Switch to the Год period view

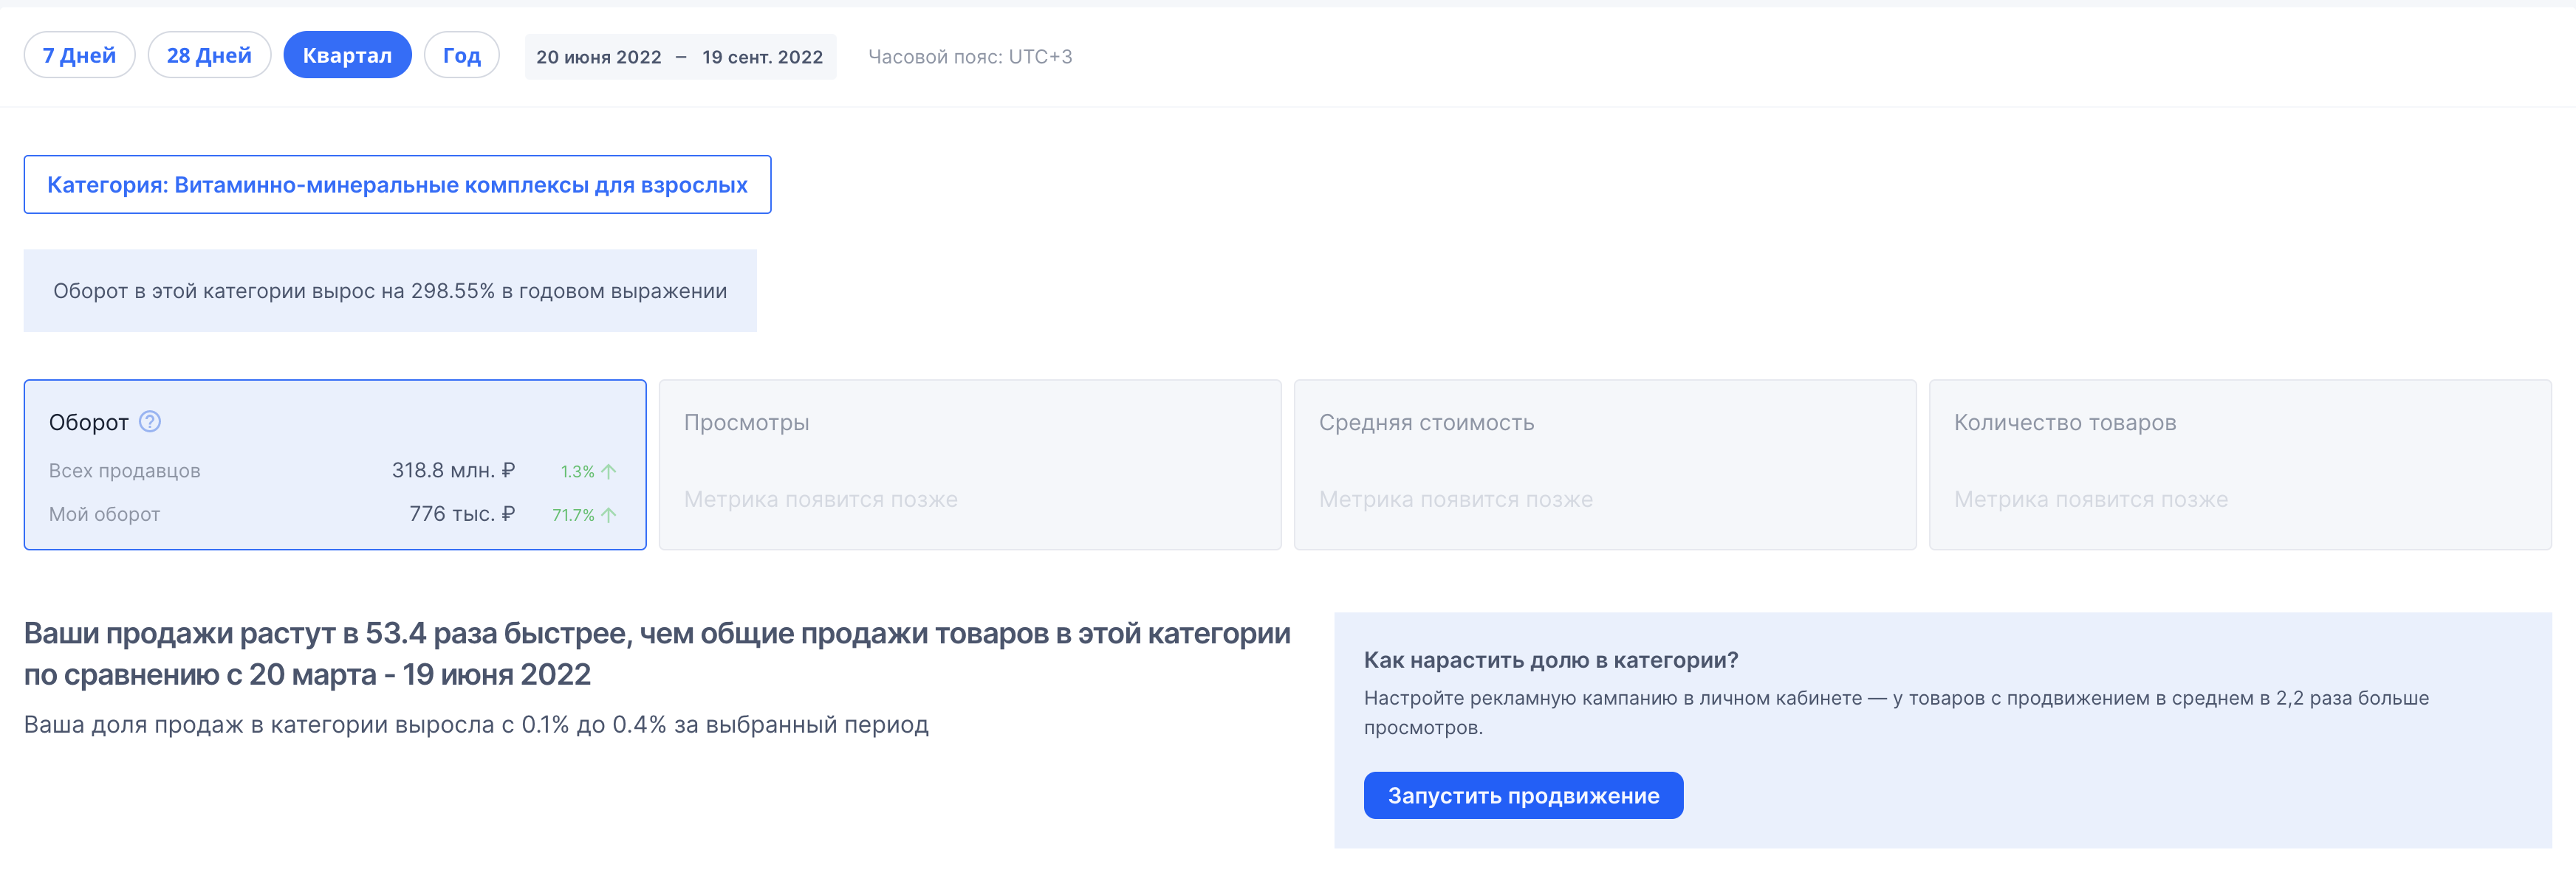[x=461, y=55]
